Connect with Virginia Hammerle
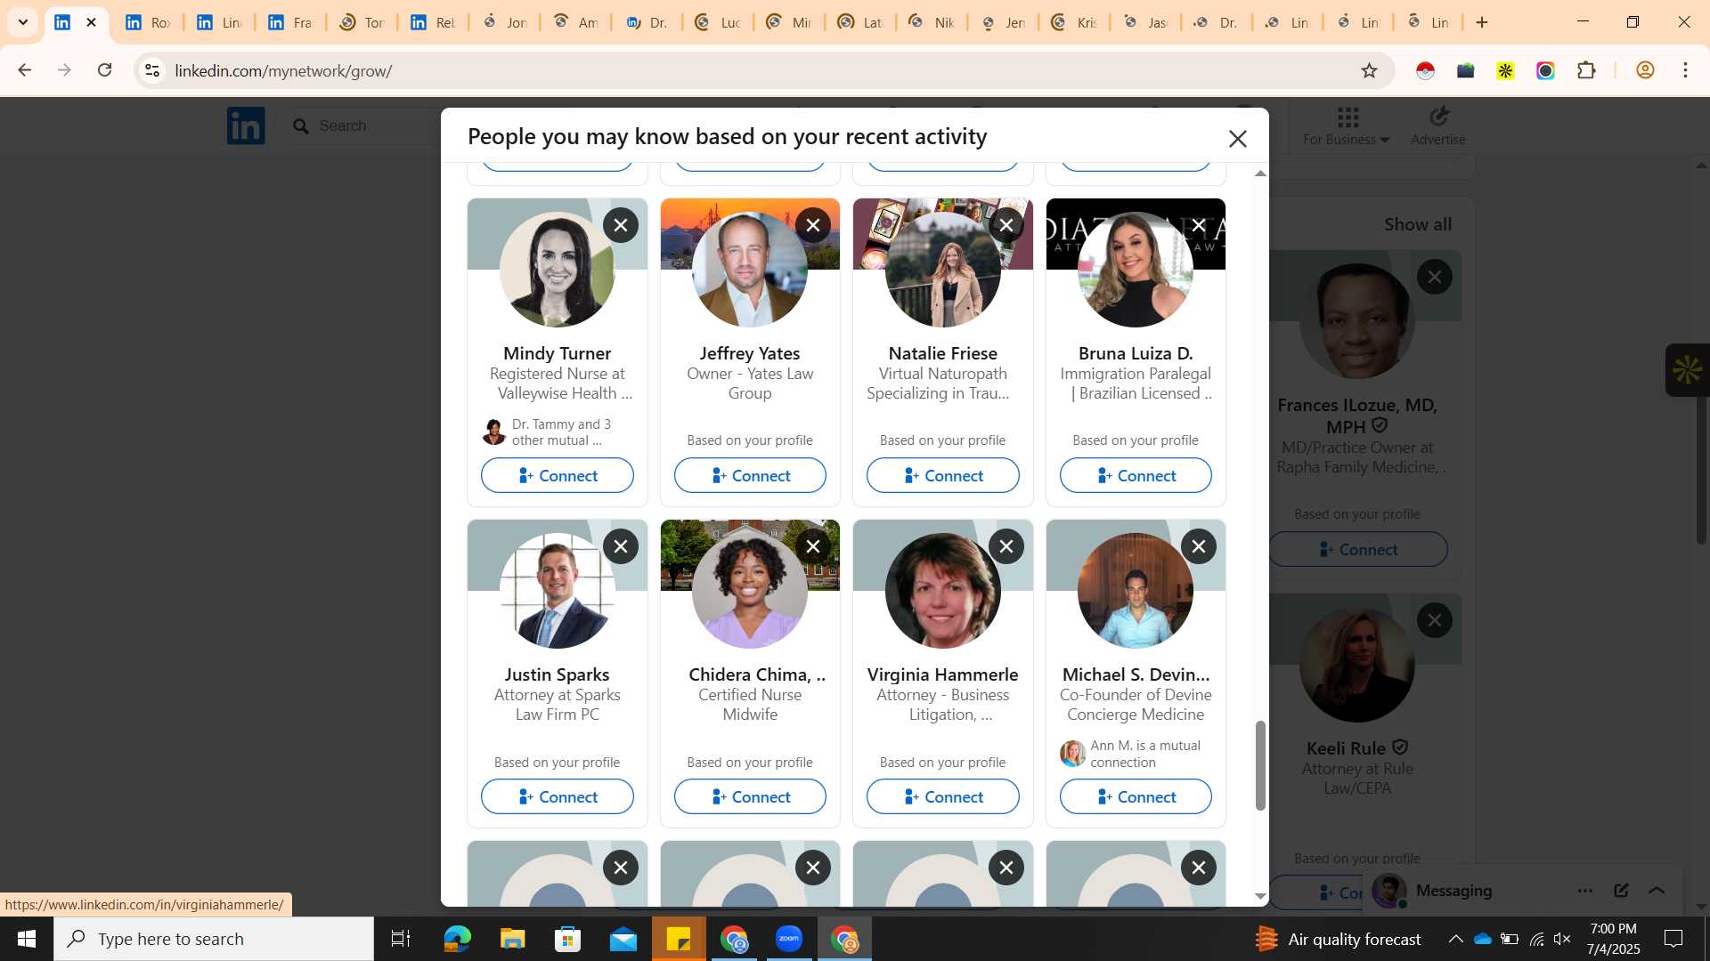The height and width of the screenshot is (961, 1710). (x=942, y=796)
